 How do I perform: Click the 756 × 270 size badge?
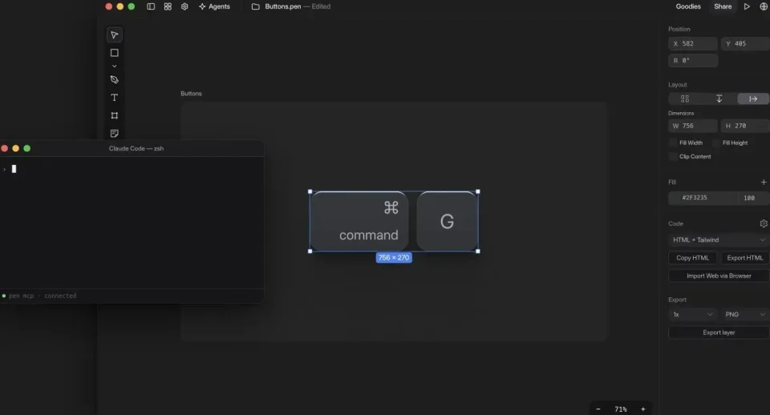tap(394, 257)
